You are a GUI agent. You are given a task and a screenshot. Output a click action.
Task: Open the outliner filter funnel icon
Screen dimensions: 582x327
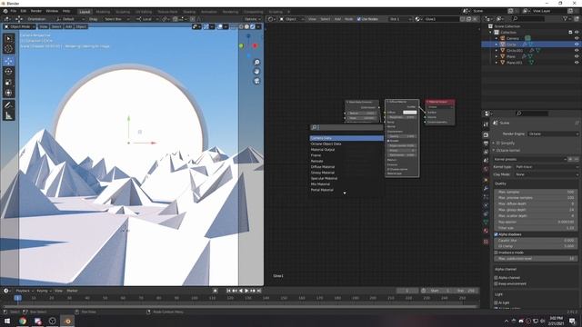[x=566, y=18]
